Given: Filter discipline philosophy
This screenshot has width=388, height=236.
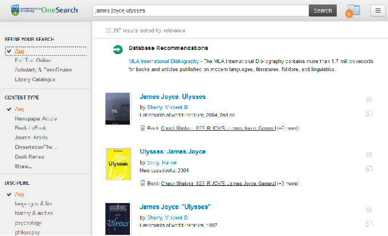Looking at the screenshot, I should [x=27, y=232].
